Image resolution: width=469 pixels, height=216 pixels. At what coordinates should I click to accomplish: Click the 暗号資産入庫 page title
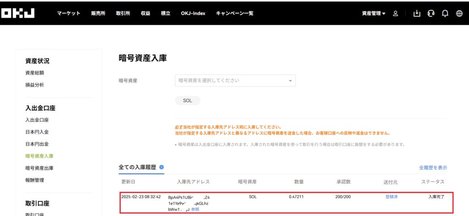click(x=143, y=59)
